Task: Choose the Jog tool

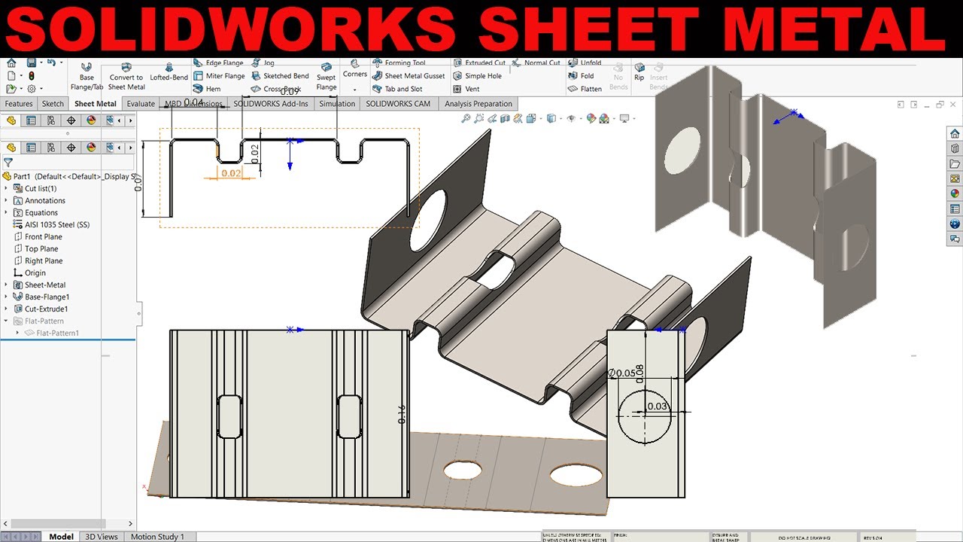Action: click(x=263, y=63)
